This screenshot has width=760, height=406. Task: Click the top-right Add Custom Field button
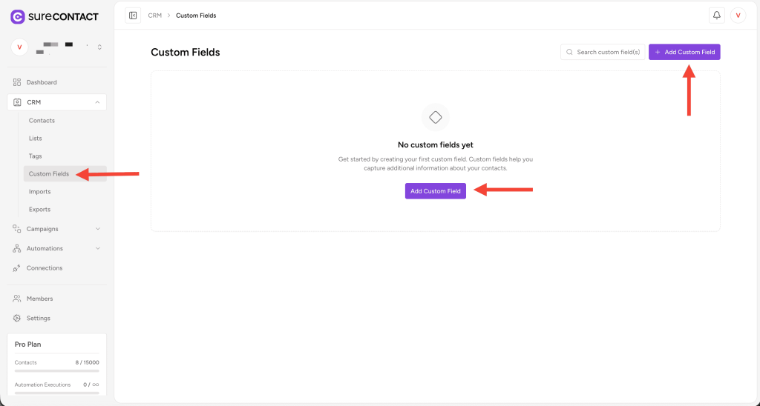684,52
